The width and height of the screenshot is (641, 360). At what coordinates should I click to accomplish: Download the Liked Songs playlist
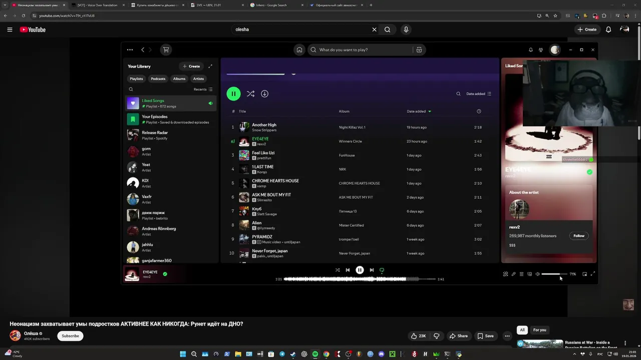264,93
